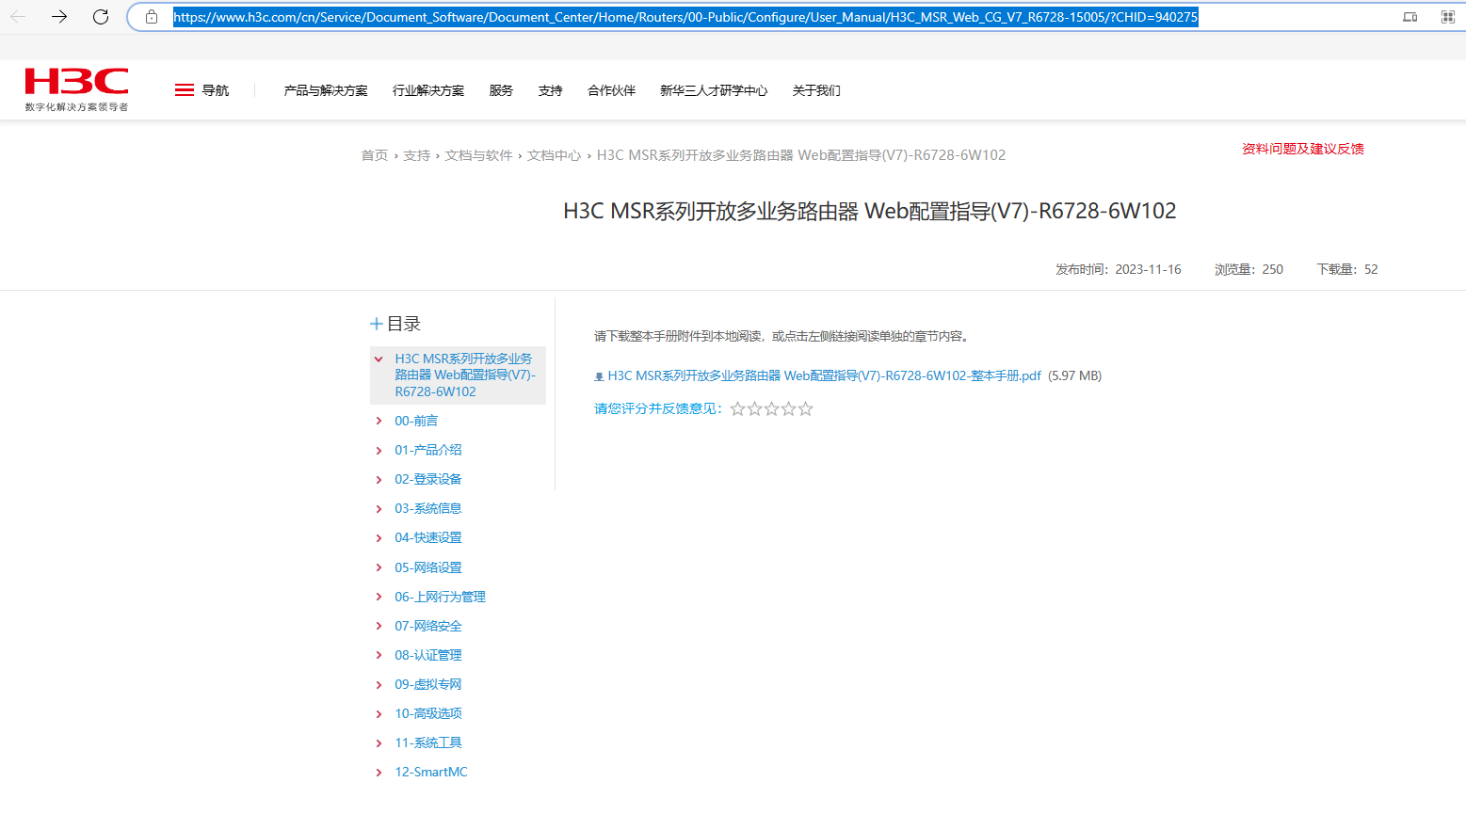Open the 08-认证管理 chapter
This screenshot has width=1466, height=814.
click(x=428, y=655)
